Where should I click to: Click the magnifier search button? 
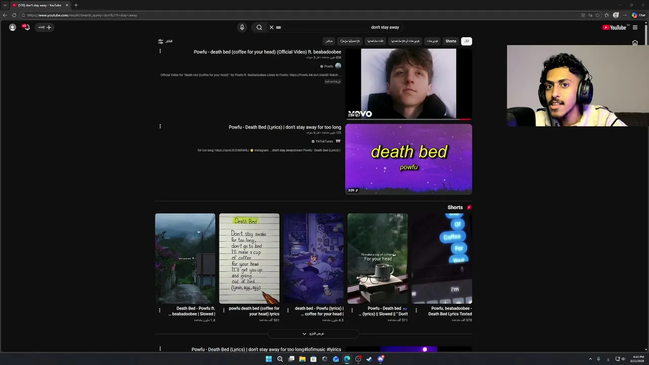pyautogui.click(x=259, y=27)
